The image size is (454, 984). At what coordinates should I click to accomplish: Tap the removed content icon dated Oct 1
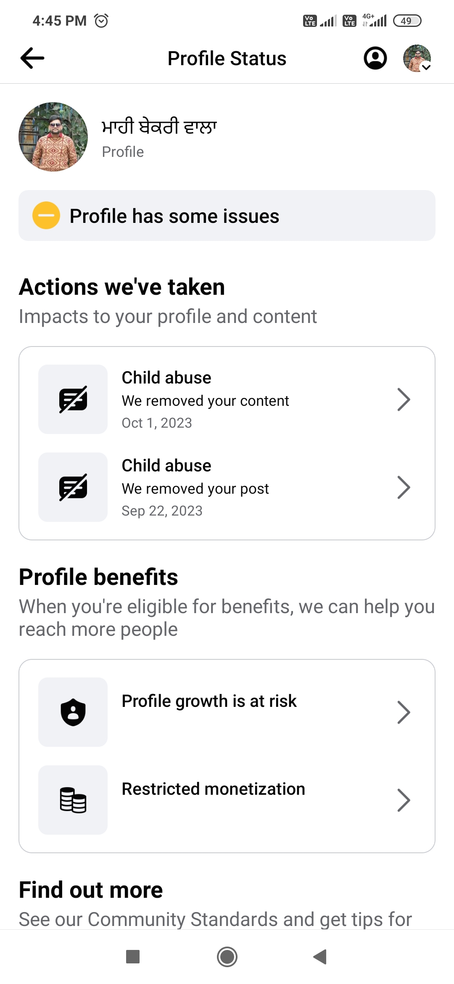click(x=73, y=399)
